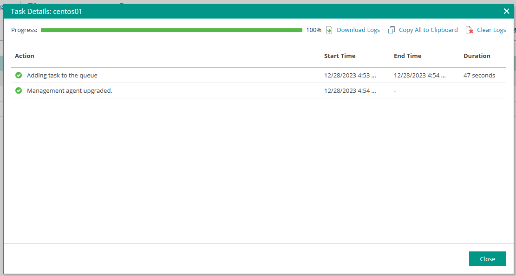
Task: Click end time of Adding task row
Action: 419,75
